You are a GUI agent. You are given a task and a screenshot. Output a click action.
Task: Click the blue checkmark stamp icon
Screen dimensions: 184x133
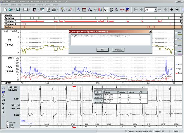click(x=3, y=92)
